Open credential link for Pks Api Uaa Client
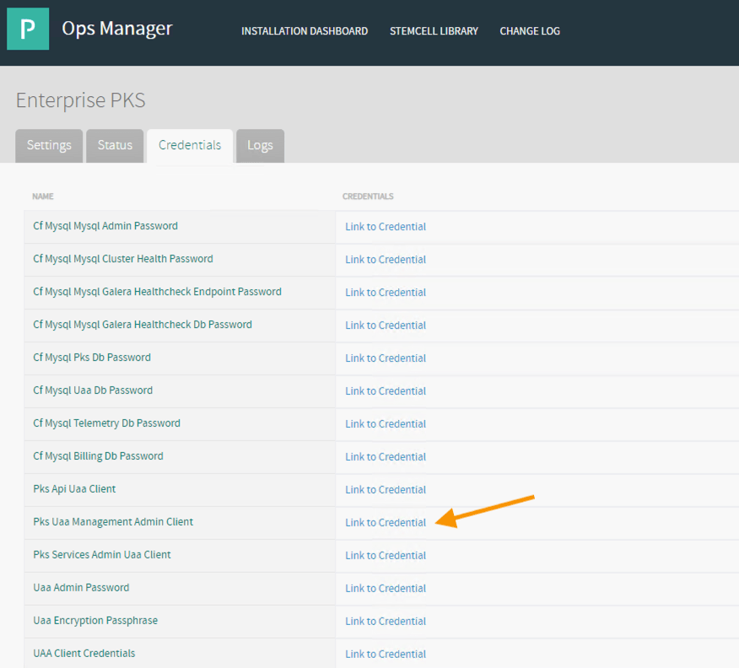Image resolution: width=739 pixels, height=668 pixels. (x=386, y=490)
